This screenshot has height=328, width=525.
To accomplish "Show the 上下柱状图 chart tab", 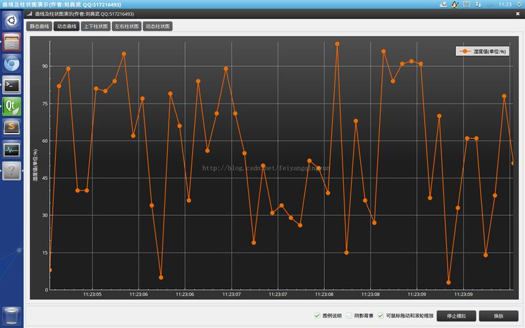I will pyautogui.click(x=95, y=27).
